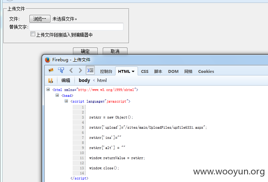Click the 确定 confirm button
The height and width of the screenshot is (182, 268).
tap(85, 51)
